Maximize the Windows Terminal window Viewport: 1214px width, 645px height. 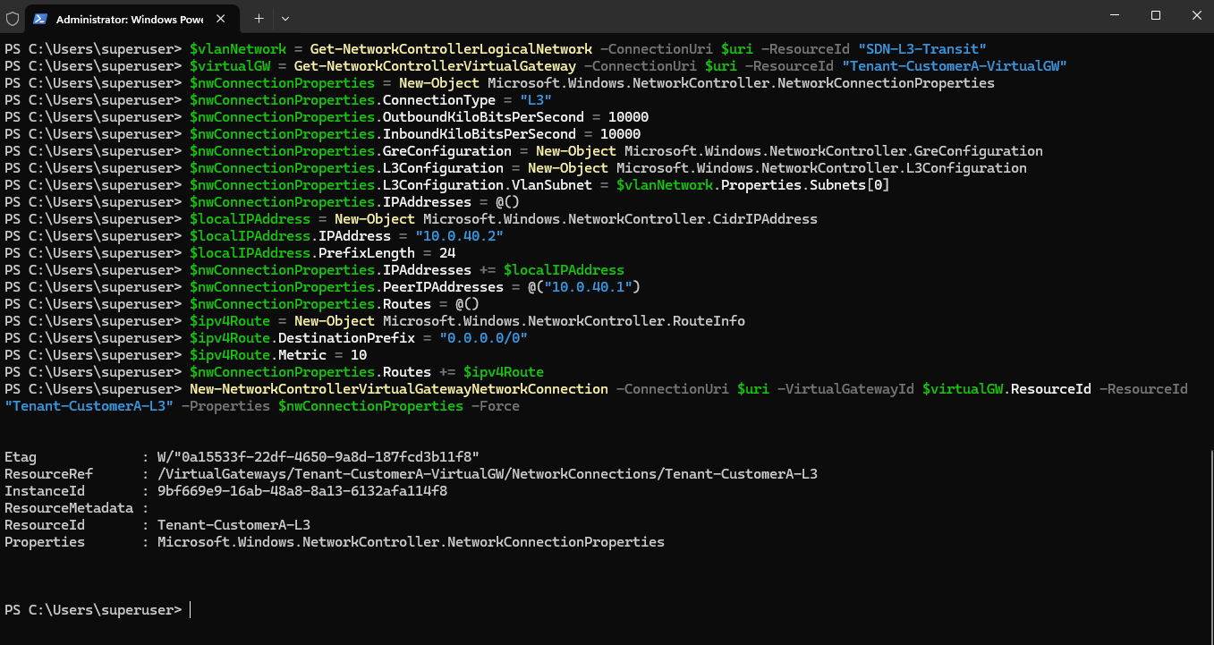click(x=1156, y=15)
